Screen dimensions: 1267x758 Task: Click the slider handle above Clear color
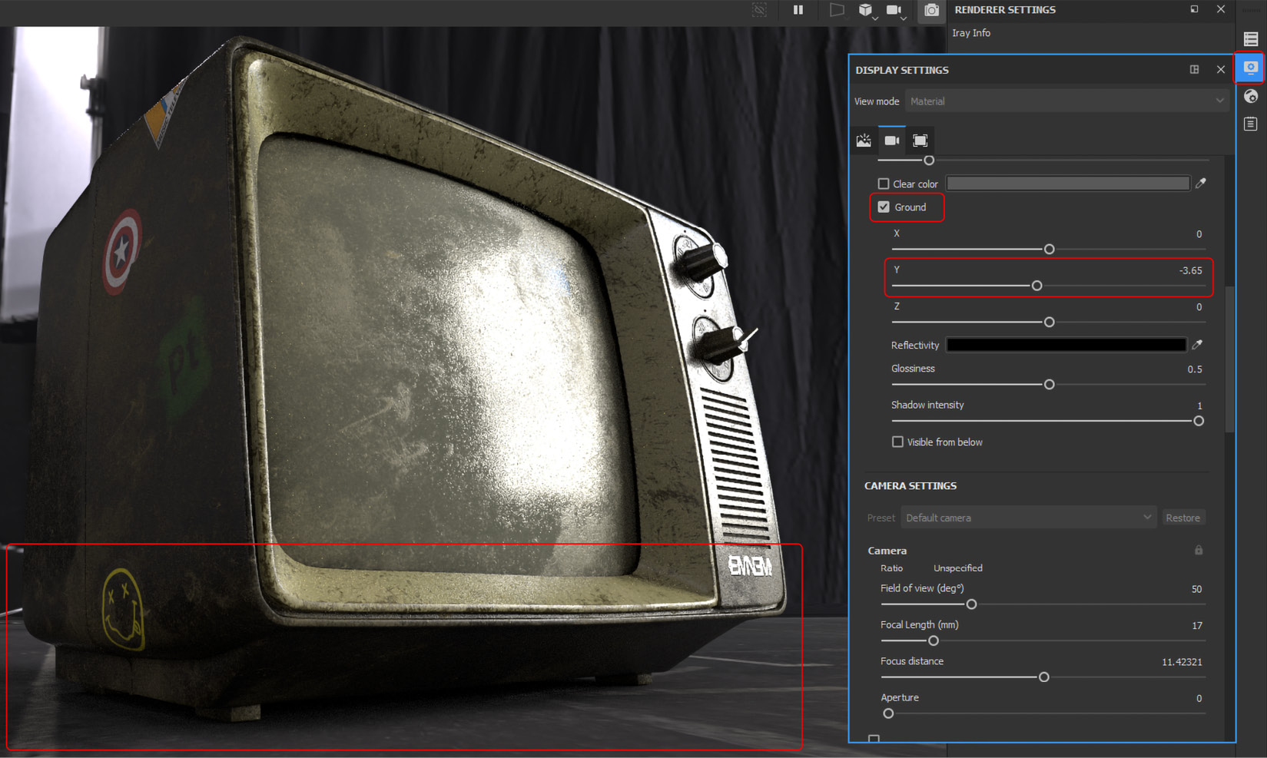pyautogui.click(x=929, y=160)
